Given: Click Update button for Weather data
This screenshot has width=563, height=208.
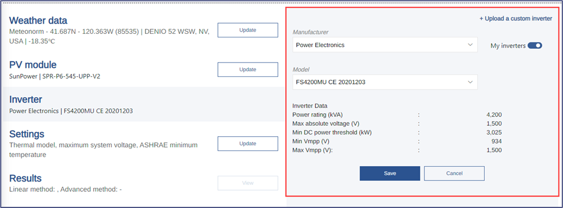Looking at the screenshot, I should click(x=248, y=30).
